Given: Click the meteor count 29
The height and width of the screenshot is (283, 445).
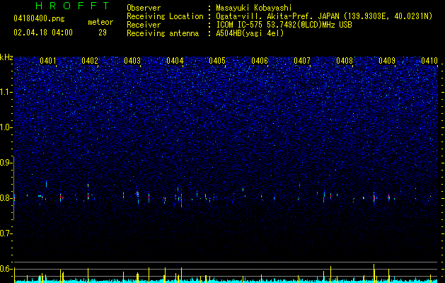Looking at the screenshot, I should 103,33.
